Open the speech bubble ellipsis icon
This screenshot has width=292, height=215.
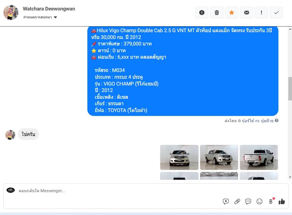click(x=248, y=201)
